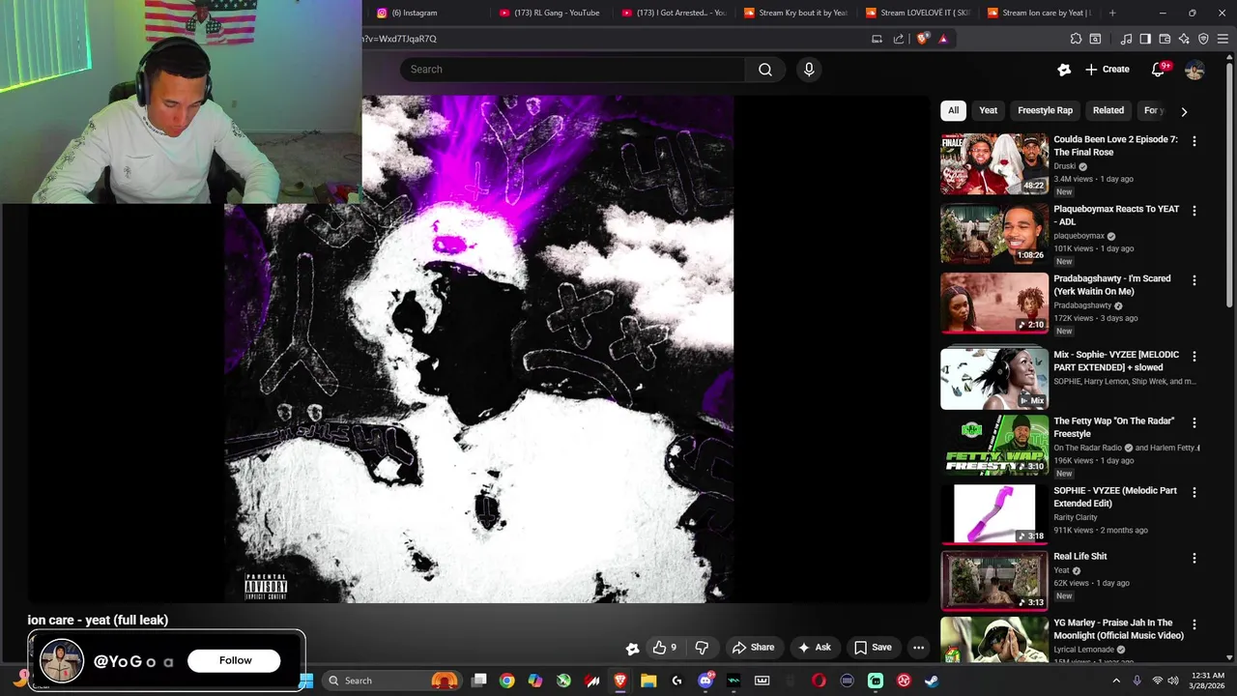Open the Coulda Been Love 2 thumbnail

[994, 163]
